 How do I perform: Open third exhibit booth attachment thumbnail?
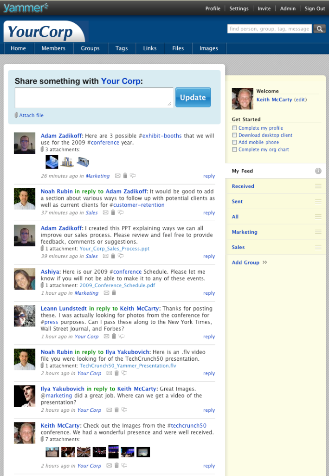point(83,162)
